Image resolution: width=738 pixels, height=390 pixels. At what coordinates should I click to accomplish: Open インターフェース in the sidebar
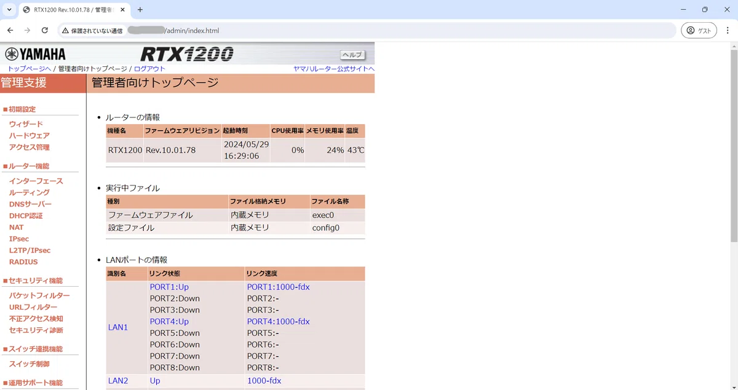[x=36, y=181]
